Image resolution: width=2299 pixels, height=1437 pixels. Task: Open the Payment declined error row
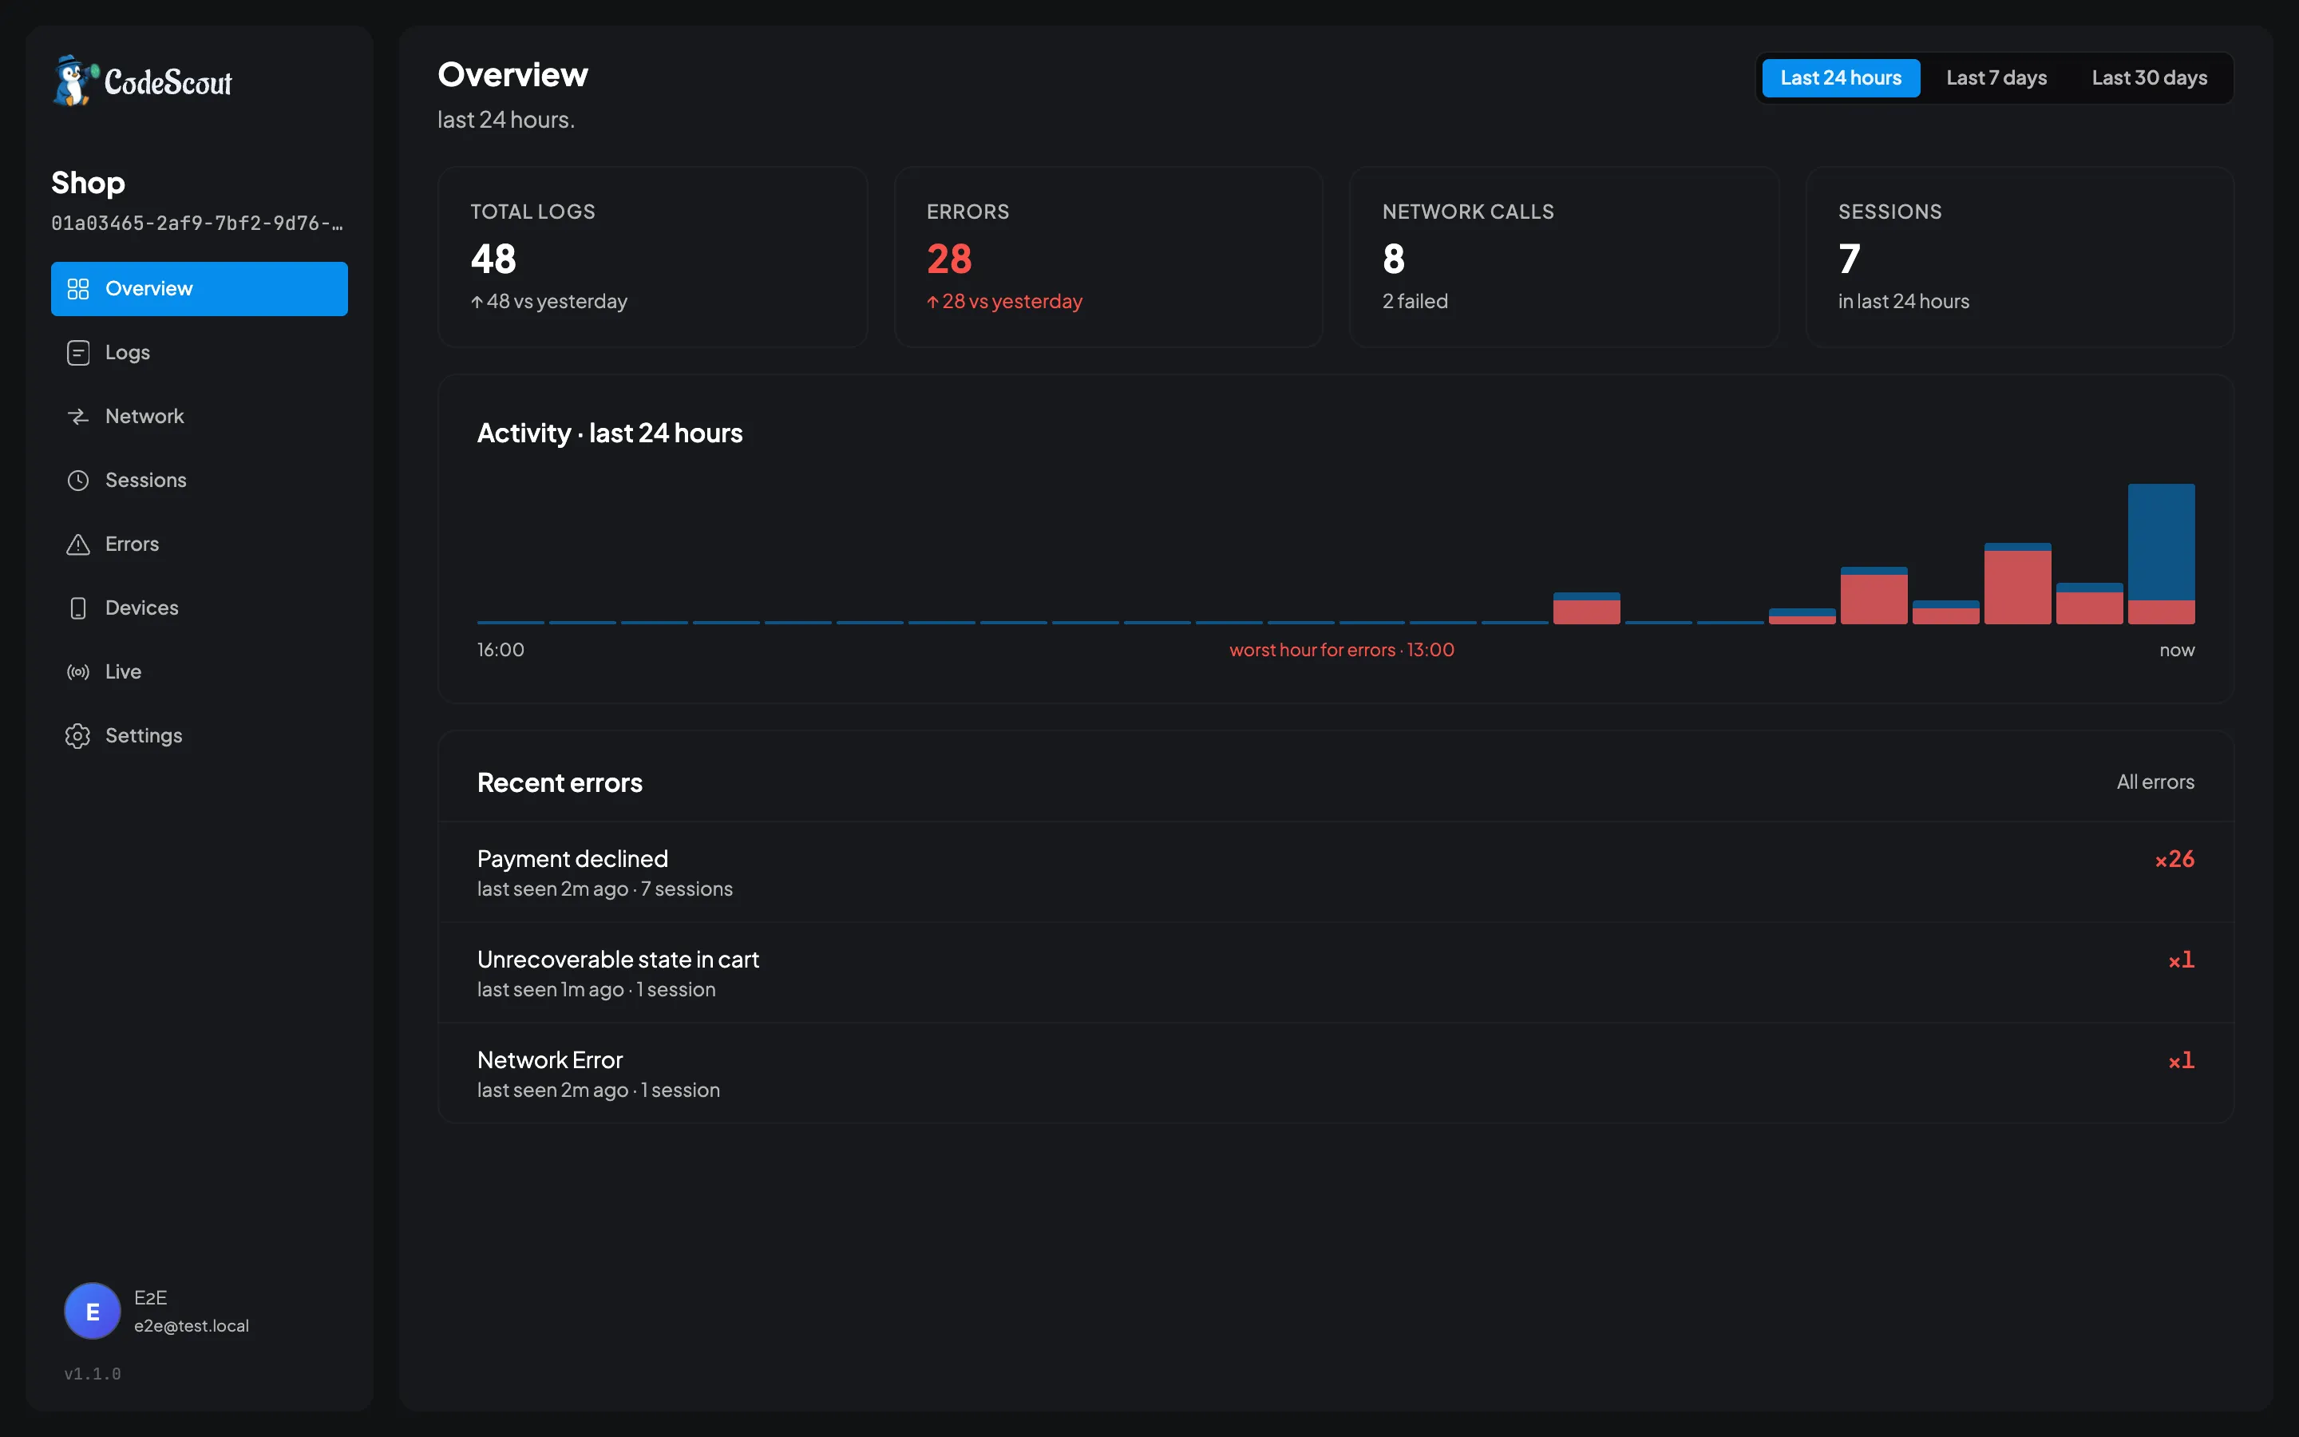(x=1335, y=873)
